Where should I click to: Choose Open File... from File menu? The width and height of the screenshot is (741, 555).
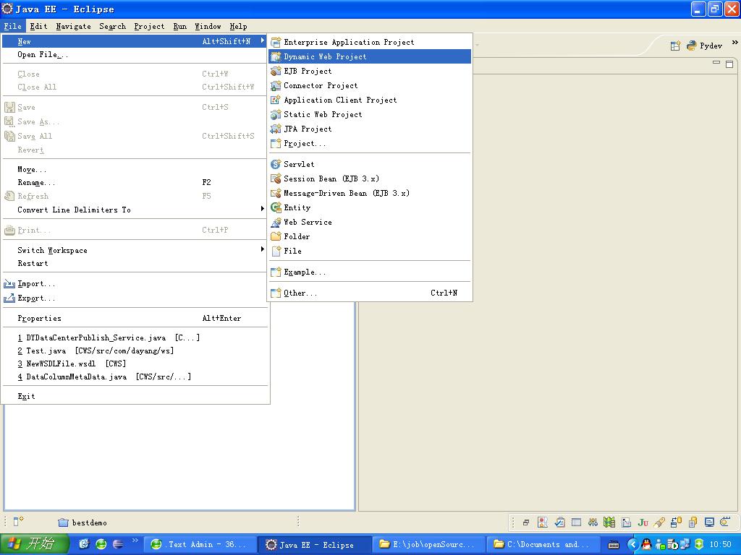(x=135, y=55)
